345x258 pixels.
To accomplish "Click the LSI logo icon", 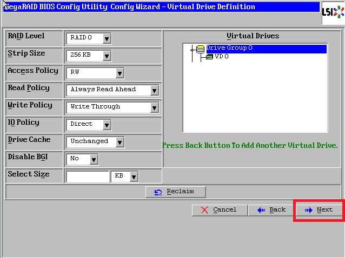I will [x=333, y=12].
